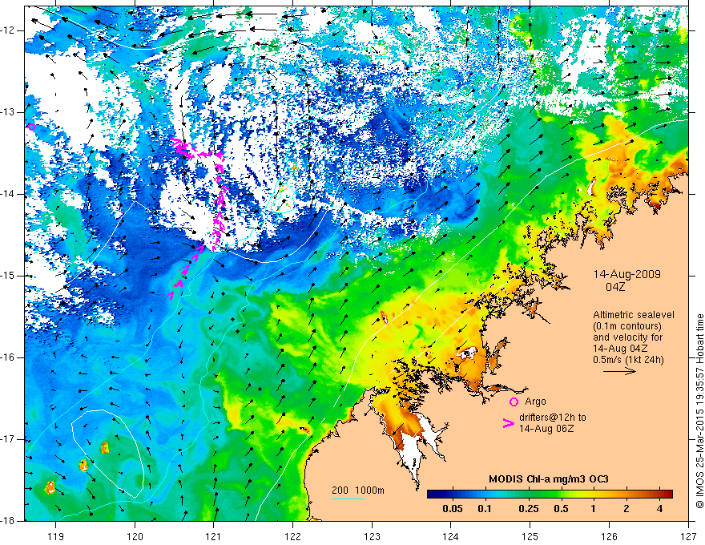
Task: Click the '14-Aug 06Z' legend text
Action: point(546,429)
